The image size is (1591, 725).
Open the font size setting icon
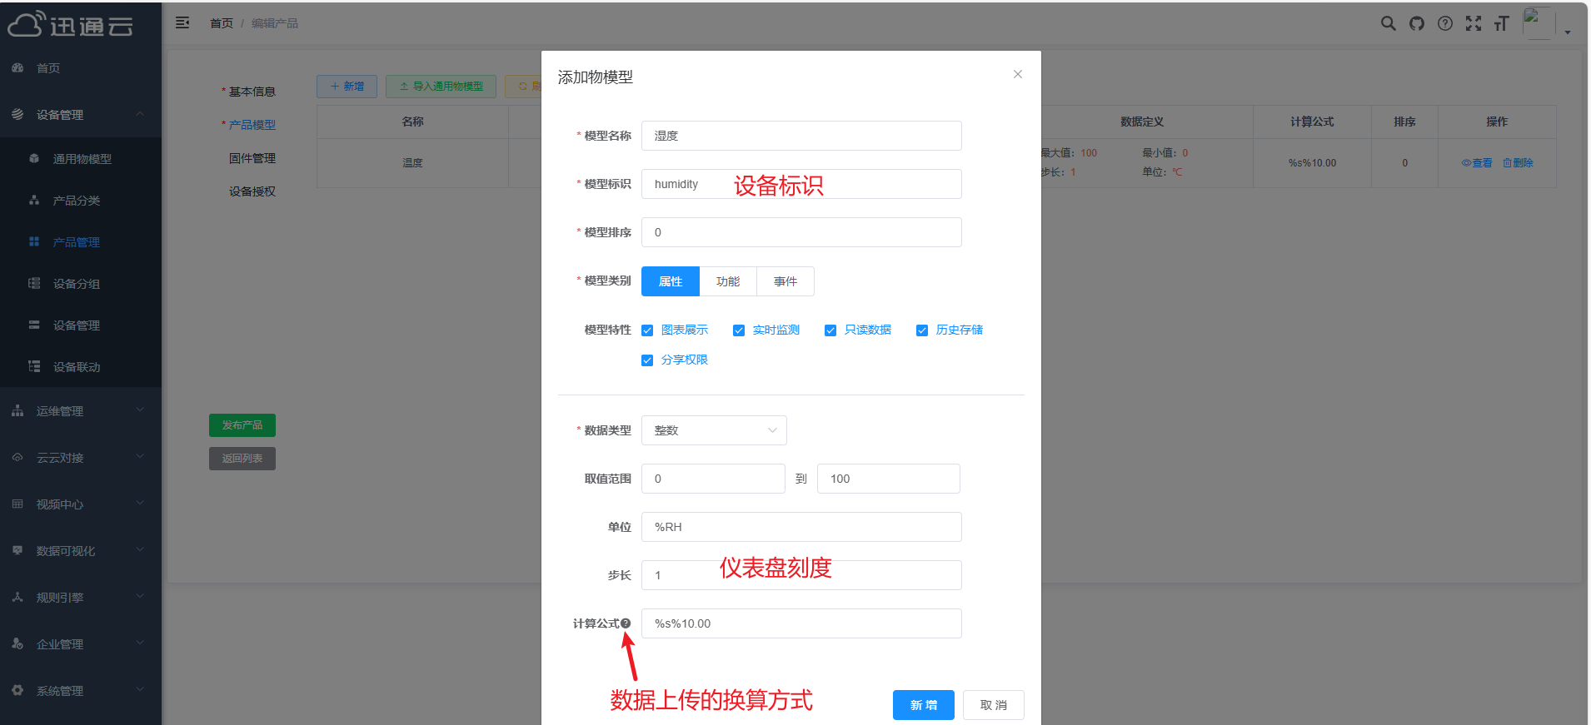1501,23
